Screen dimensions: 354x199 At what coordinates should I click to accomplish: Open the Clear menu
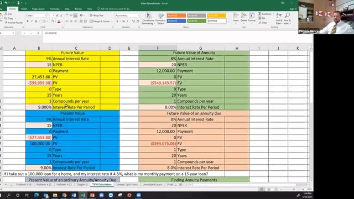click(263, 23)
